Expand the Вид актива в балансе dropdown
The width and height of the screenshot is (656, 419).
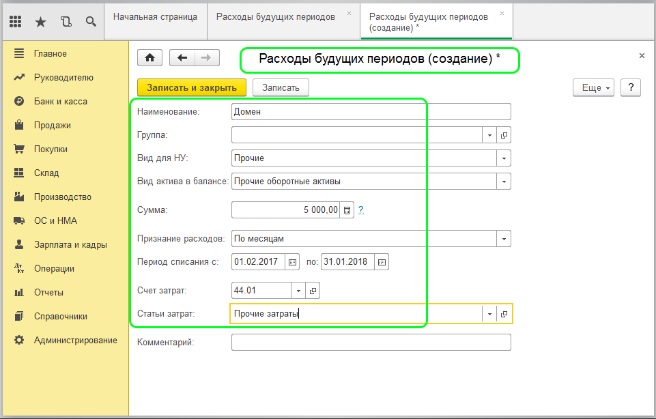[x=504, y=182]
